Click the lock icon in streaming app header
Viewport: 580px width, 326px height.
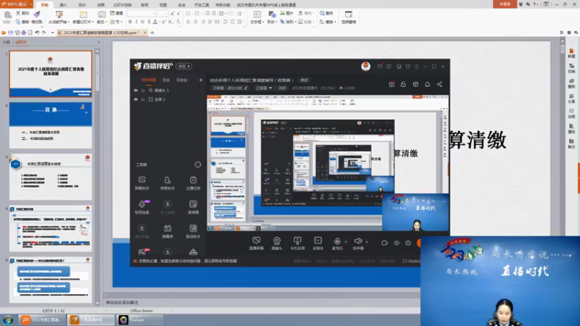click(x=403, y=84)
